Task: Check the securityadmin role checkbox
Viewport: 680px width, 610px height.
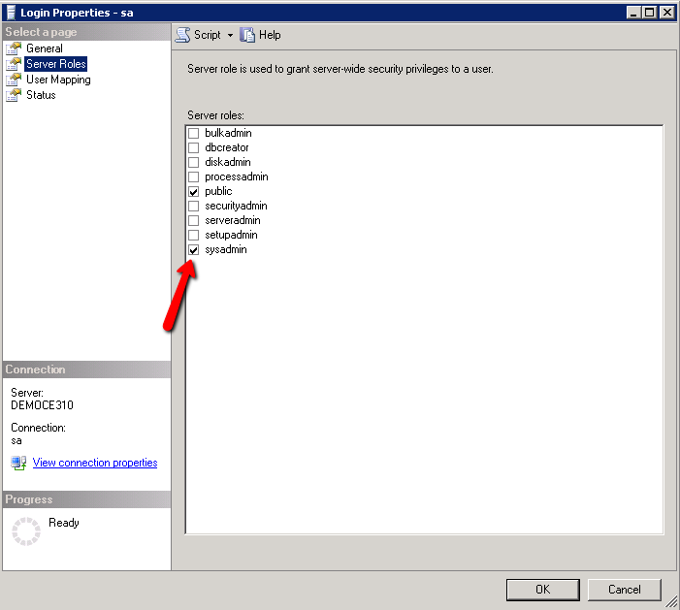Action: coord(194,207)
